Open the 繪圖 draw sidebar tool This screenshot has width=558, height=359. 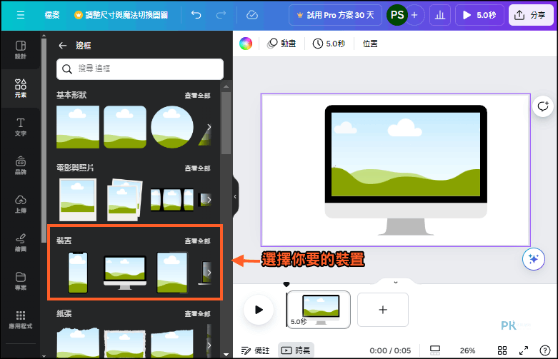pos(21,243)
